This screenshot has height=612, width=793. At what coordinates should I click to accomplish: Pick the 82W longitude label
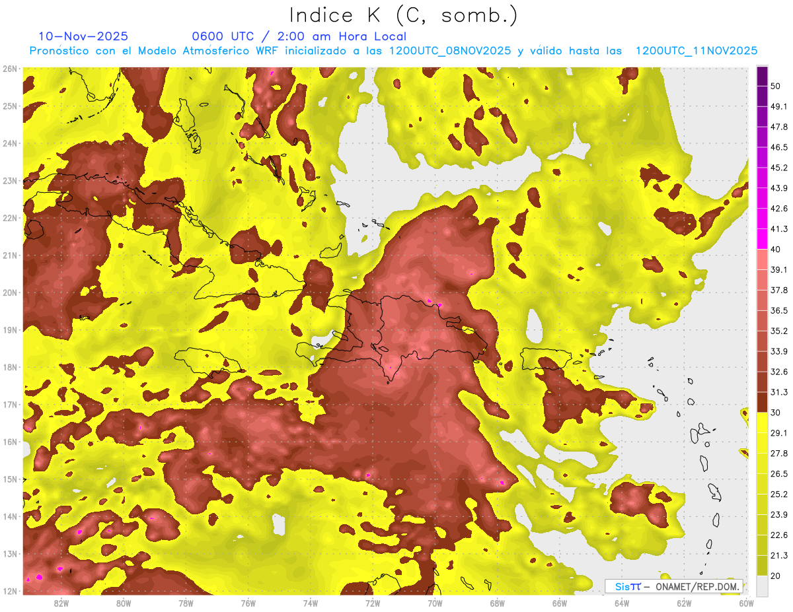(x=61, y=603)
